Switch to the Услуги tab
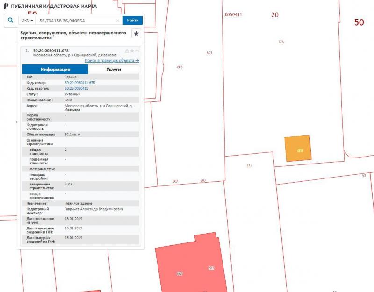Screen dimensions: 374x292 coord(114,69)
